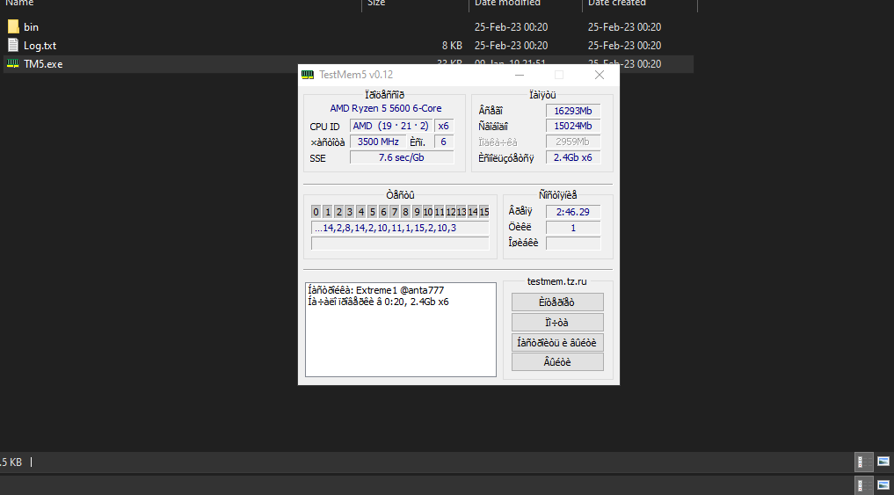Click test indicator box 6
This screenshot has width=894, height=495.
(x=383, y=212)
